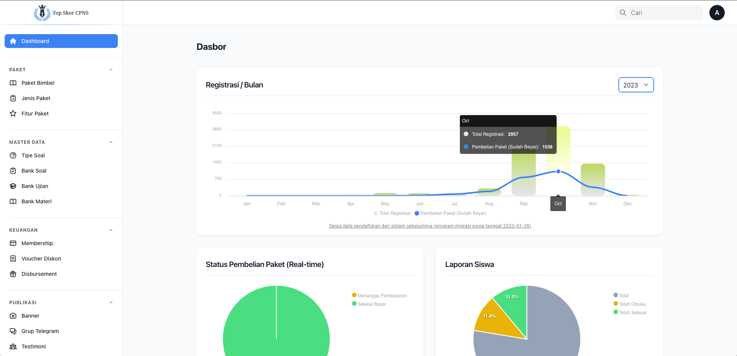Click the Tipe Soal question mark icon

coord(13,155)
